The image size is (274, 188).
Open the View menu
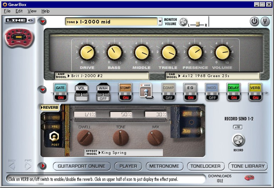pyautogui.click(x=32, y=11)
